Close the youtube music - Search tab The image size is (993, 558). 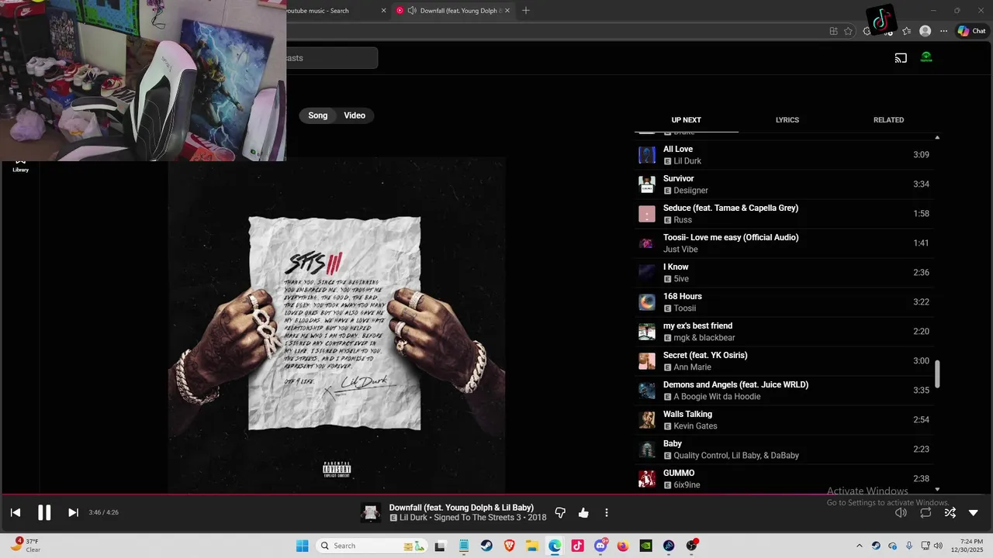pos(383,11)
